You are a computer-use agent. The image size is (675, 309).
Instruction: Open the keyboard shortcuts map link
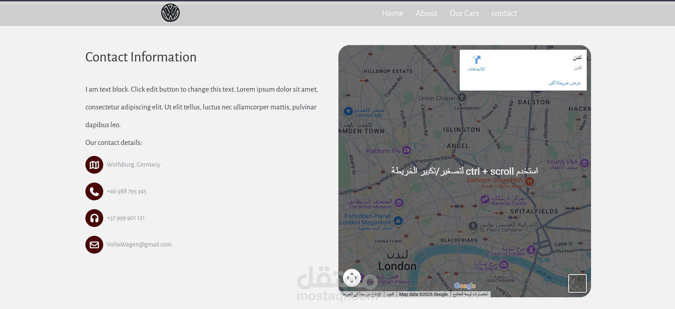point(470,294)
